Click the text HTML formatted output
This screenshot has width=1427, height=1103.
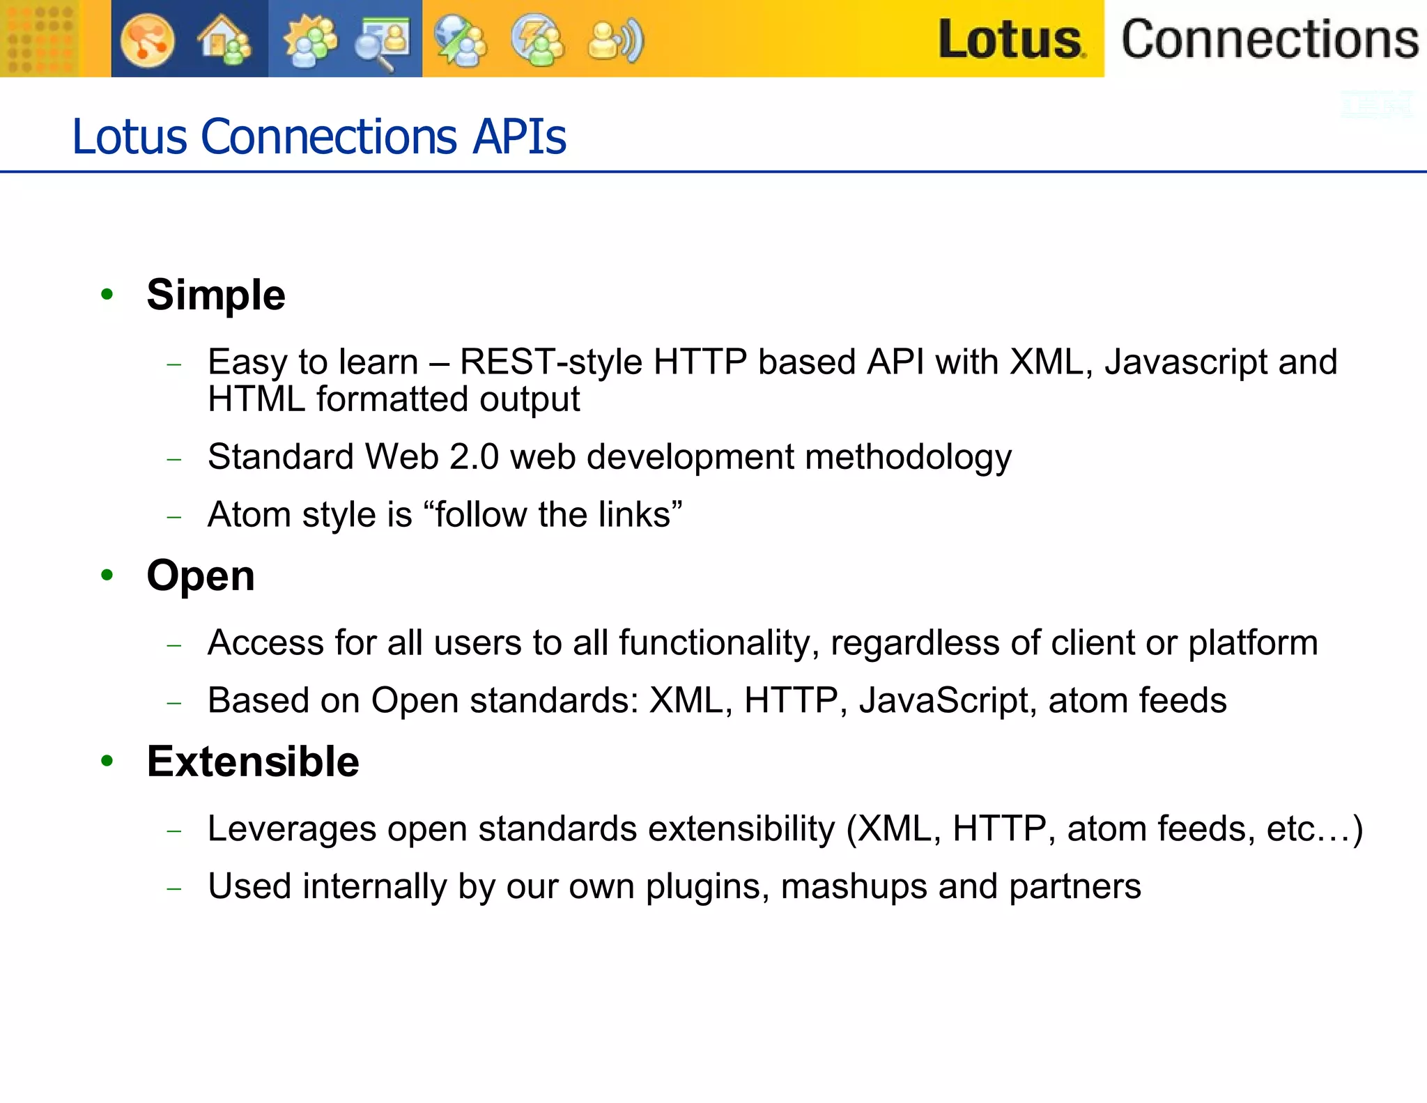pos(394,399)
